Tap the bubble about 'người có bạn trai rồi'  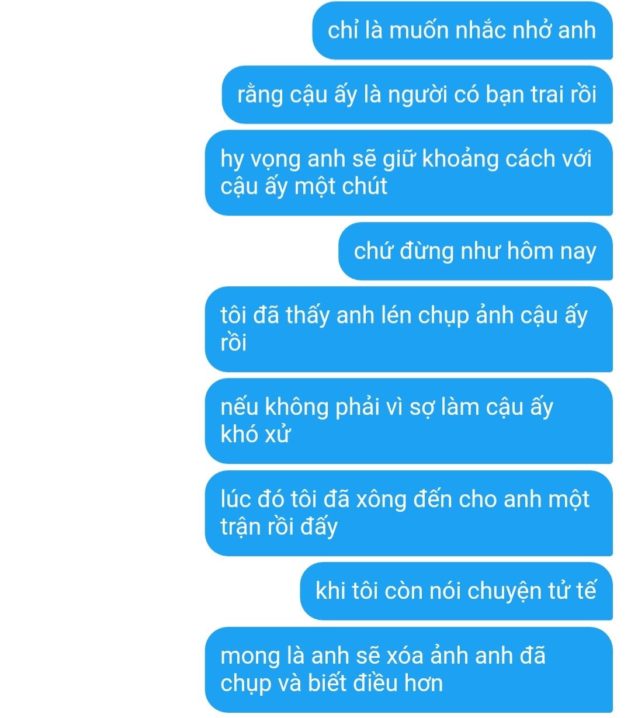click(417, 95)
